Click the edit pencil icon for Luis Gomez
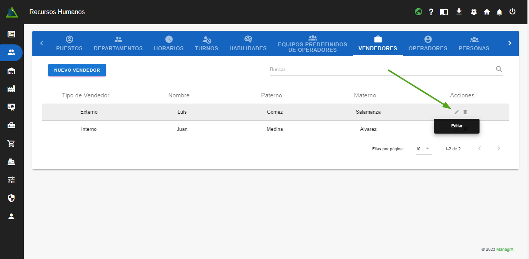This screenshot has width=529, height=259. coord(457,112)
